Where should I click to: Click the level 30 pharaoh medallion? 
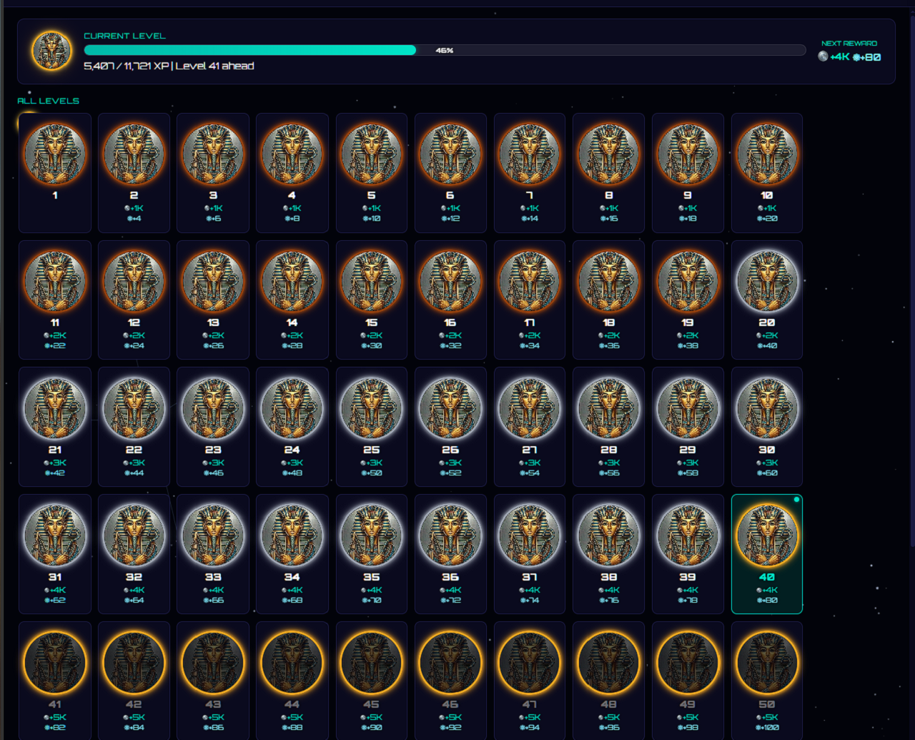pos(766,409)
